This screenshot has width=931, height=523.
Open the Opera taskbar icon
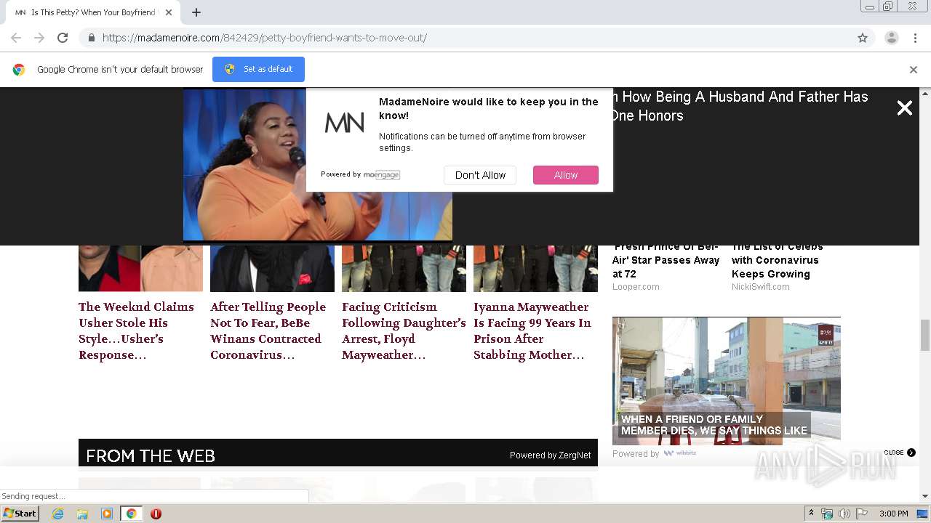click(156, 514)
